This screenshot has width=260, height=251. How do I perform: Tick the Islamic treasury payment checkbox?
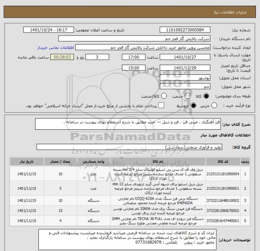point(161,105)
